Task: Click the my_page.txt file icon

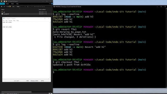Action: (2, 14)
